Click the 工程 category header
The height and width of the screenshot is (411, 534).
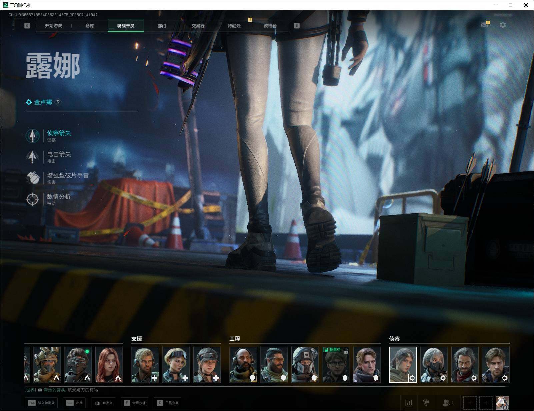[235, 339]
